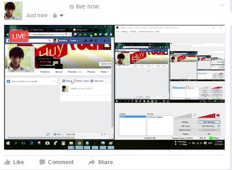This screenshot has width=232, height=170.
Task: Select the highlighted Scene list item
Action: click(x=133, y=117)
